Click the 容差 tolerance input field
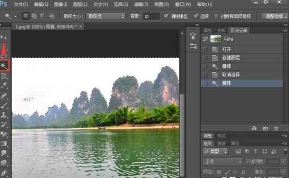Screen dimensions: 289x178 [x=151, y=16]
